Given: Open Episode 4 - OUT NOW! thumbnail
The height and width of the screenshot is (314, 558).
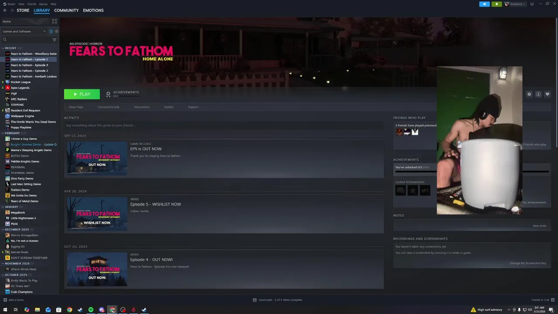Looking at the screenshot, I should (x=97, y=269).
